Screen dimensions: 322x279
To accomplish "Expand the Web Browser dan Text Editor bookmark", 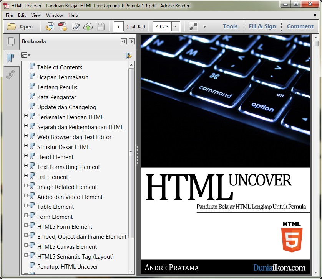I will 26,135.
